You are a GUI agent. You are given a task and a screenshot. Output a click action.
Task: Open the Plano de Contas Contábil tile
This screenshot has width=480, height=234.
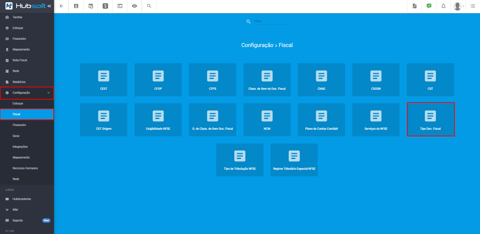pyautogui.click(x=321, y=120)
